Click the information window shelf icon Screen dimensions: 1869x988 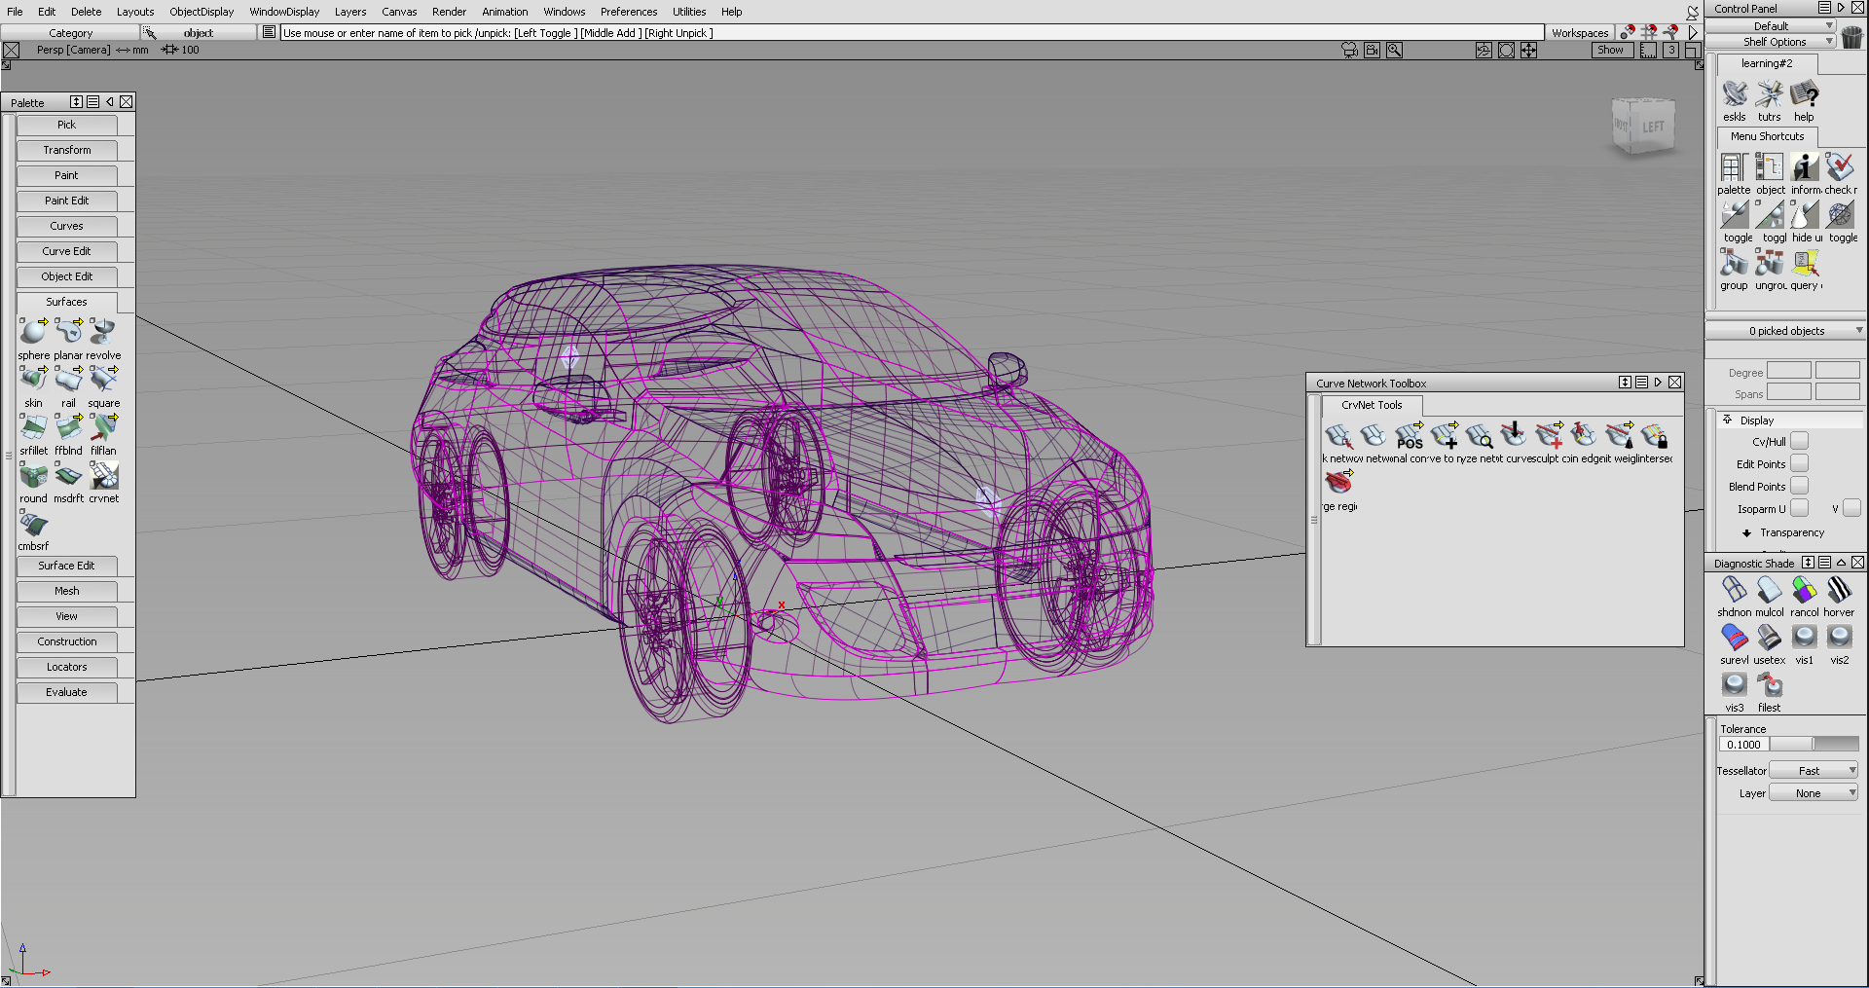click(x=1804, y=167)
